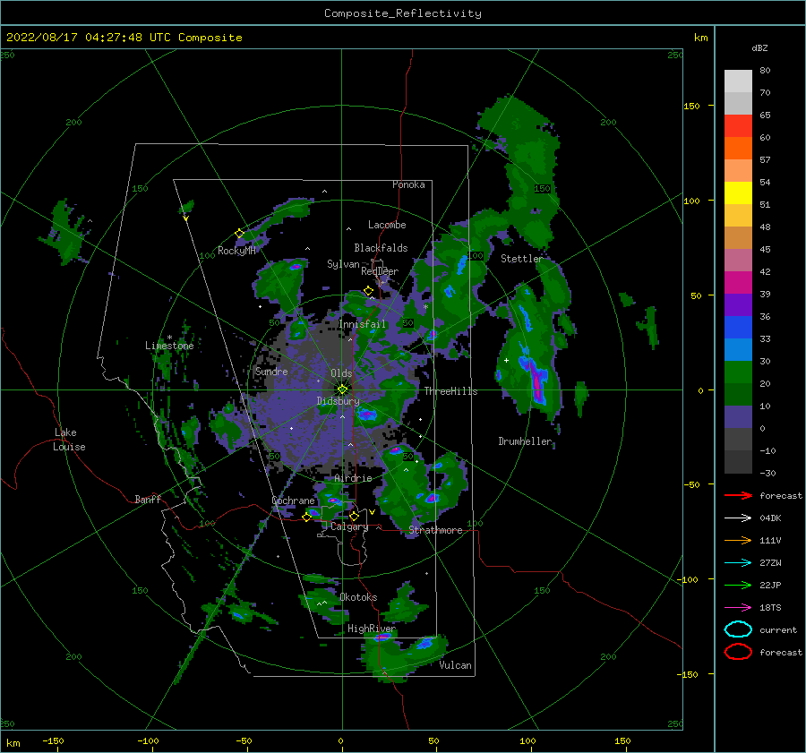Click the magenta 18TS arrow icon

click(738, 608)
